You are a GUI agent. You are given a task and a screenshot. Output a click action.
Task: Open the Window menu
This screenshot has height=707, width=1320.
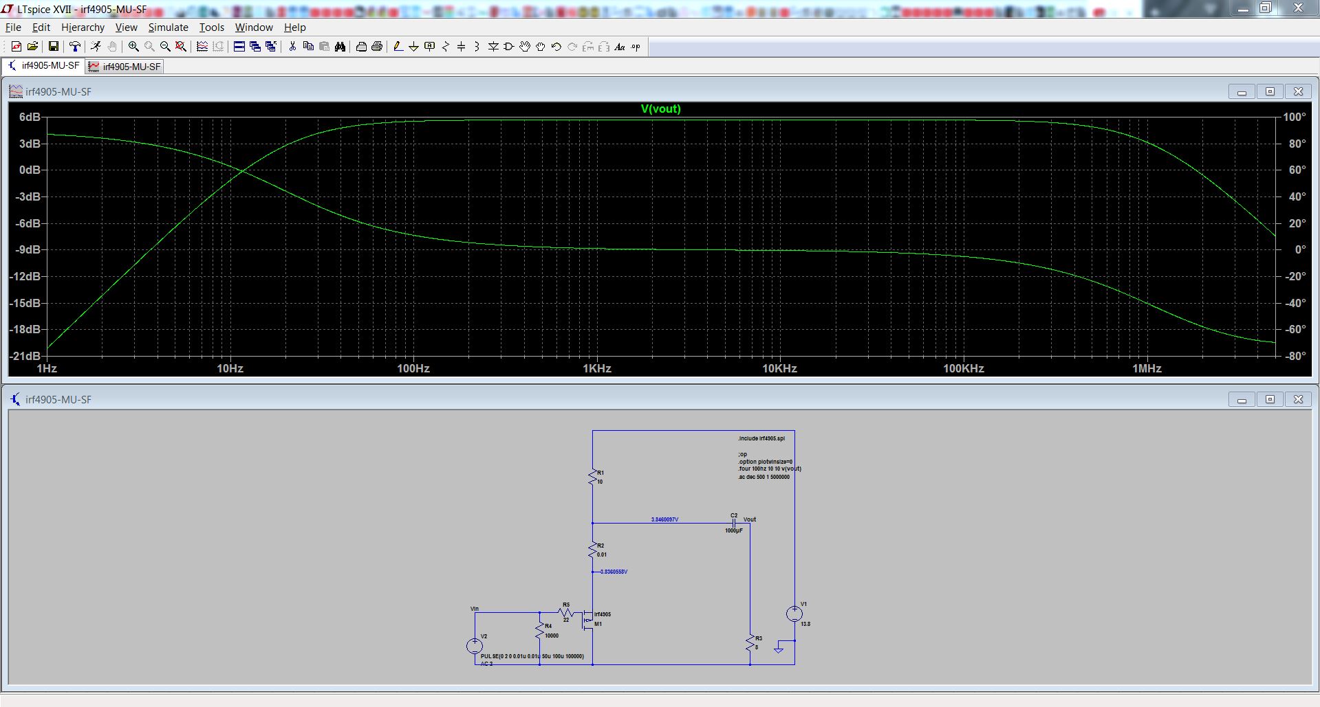[x=254, y=27]
